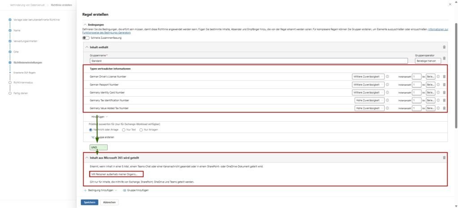Select the 'Nur Anlagen' radio option

point(141,130)
